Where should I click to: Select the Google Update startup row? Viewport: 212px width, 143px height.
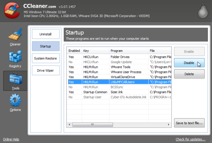tap(119, 62)
